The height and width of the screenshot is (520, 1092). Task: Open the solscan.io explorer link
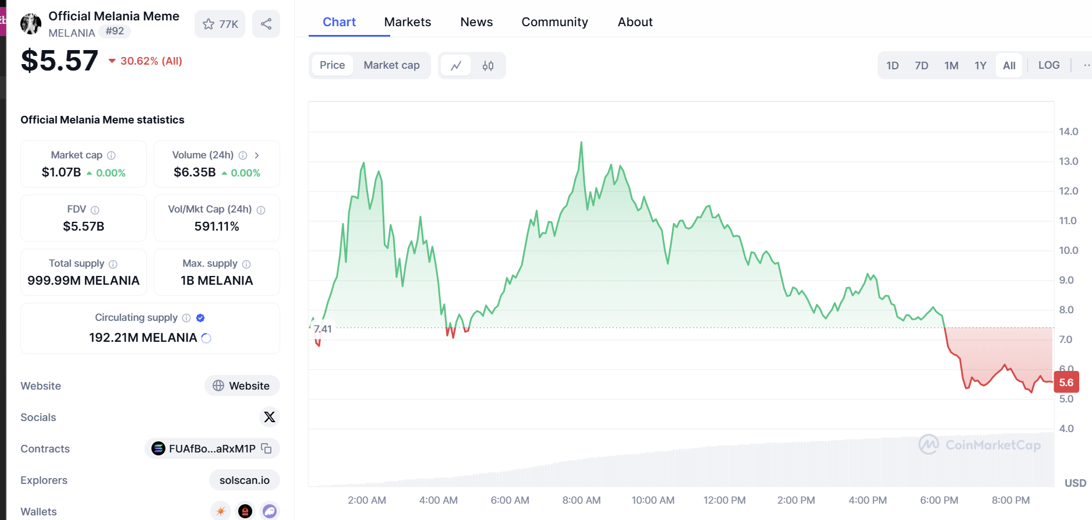pyautogui.click(x=245, y=480)
